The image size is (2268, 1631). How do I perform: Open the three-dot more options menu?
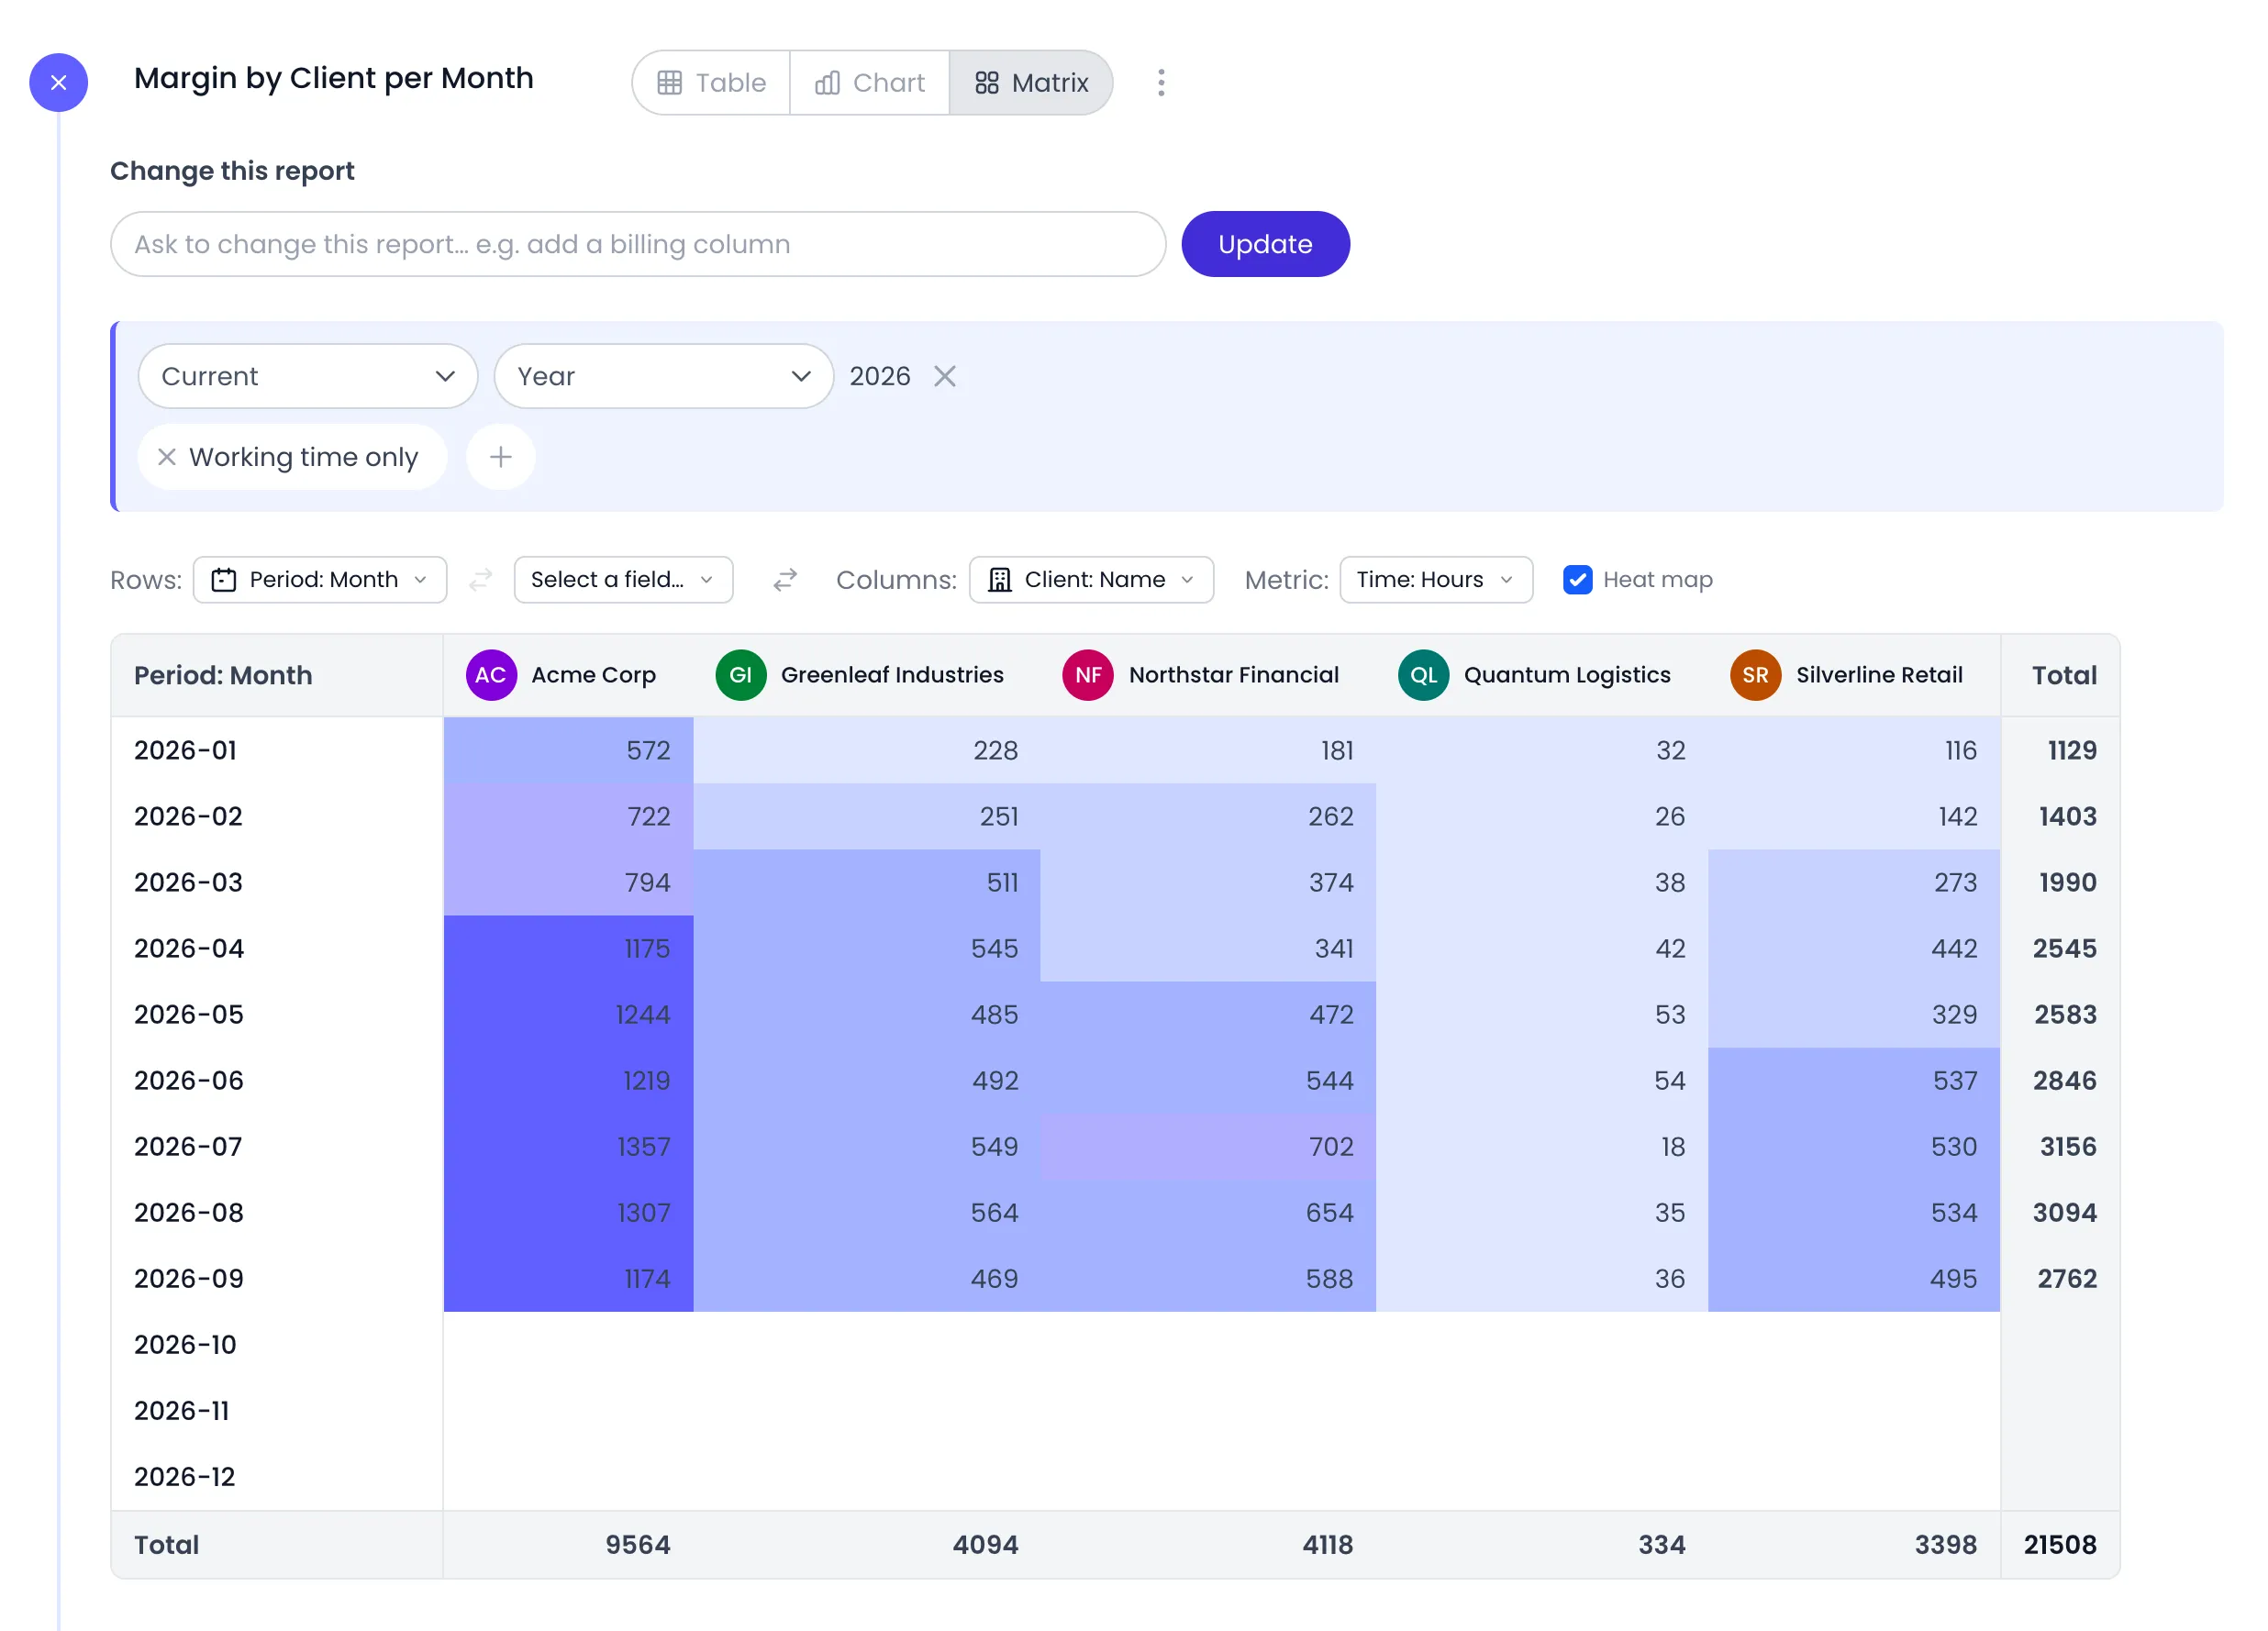pos(1161,82)
